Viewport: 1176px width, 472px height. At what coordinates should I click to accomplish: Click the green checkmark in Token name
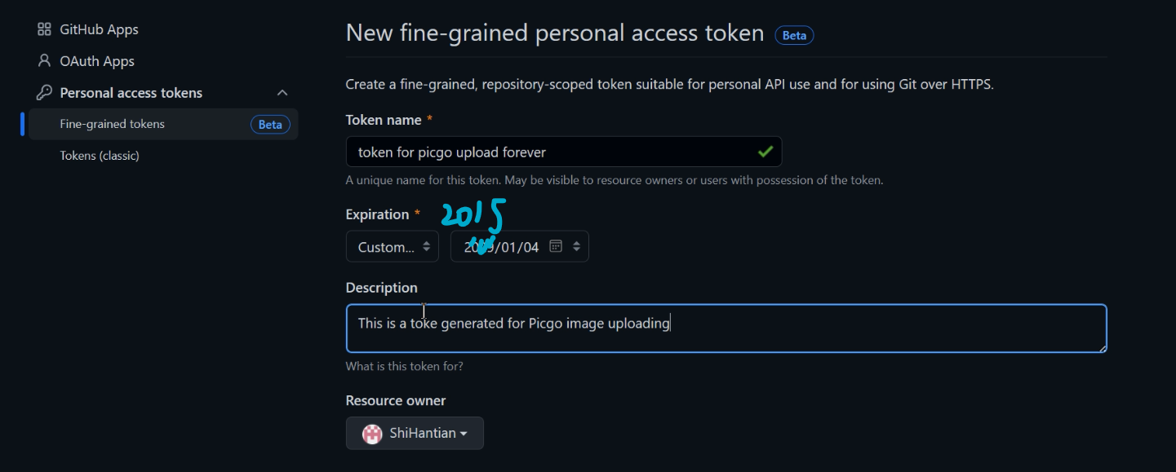point(765,152)
